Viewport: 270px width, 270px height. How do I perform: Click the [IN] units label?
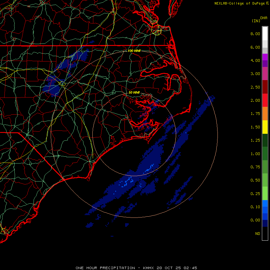[x=256, y=21]
